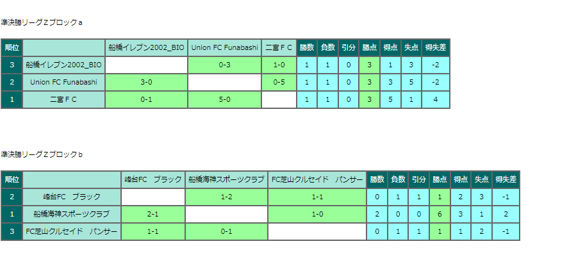585x271 pixels.
Task: Click the 準決勝リーグＺブロックｂ title
Action: click(42, 154)
